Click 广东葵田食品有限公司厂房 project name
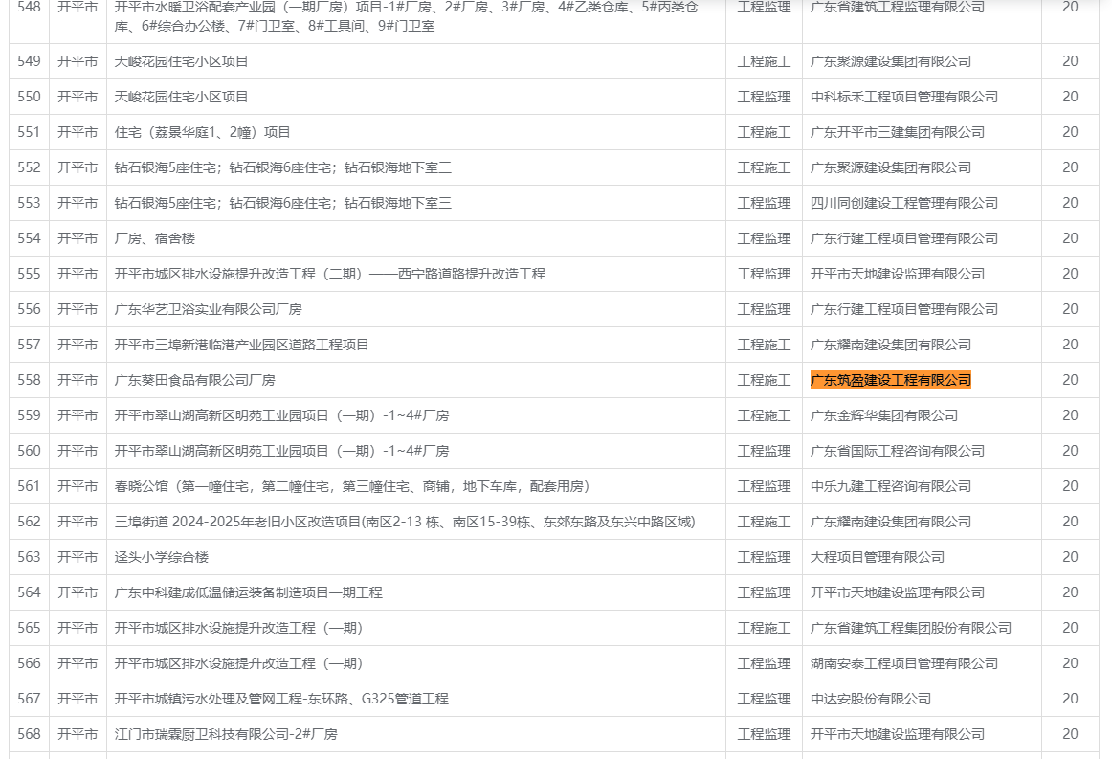 195,380
